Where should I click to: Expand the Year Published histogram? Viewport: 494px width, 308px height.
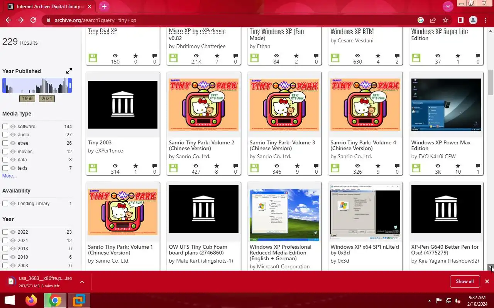[69, 71]
